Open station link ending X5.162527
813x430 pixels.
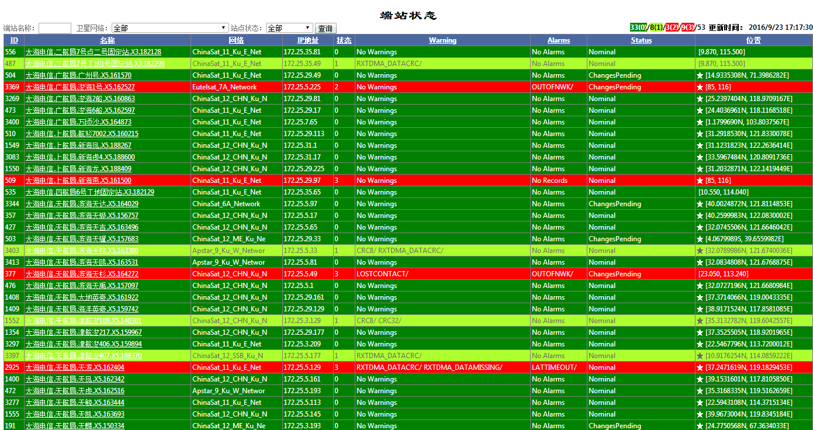pos(80,87)
